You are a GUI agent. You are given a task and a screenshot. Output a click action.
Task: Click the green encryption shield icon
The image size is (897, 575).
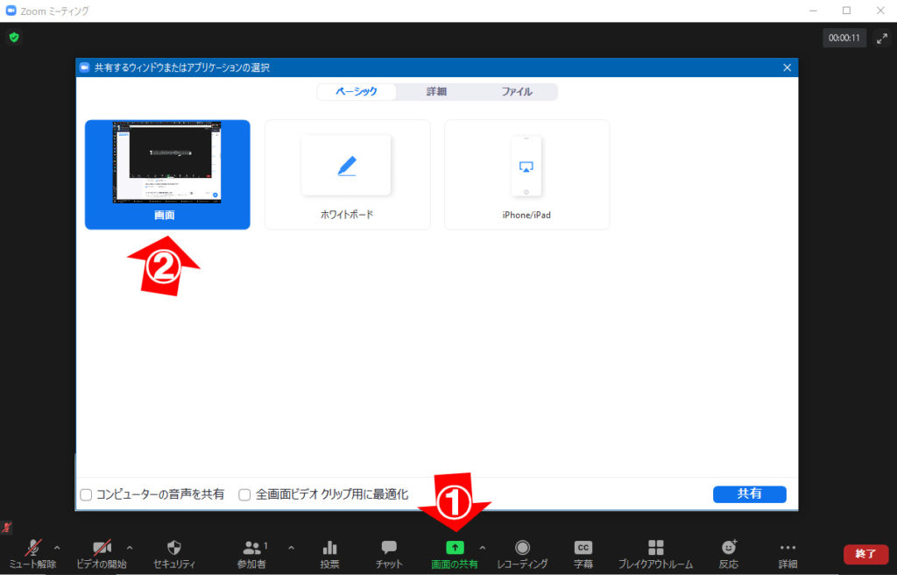(14, 38)
